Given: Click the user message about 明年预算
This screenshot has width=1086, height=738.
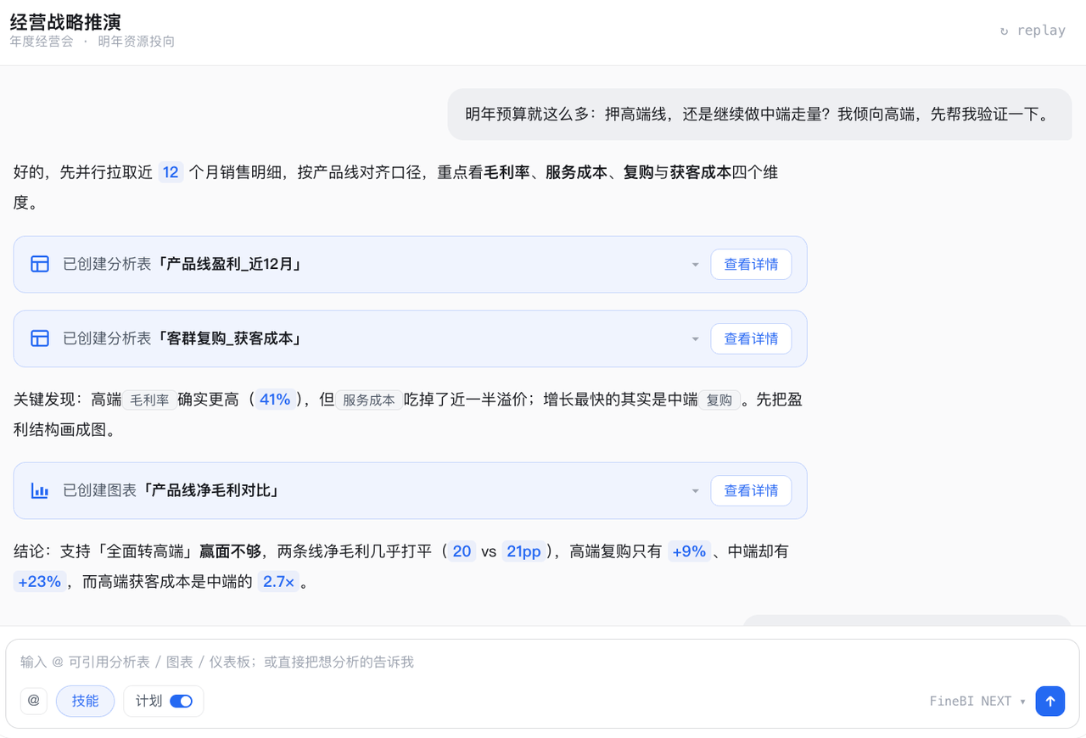Looking at the screenshot, I should pos(759,114).
